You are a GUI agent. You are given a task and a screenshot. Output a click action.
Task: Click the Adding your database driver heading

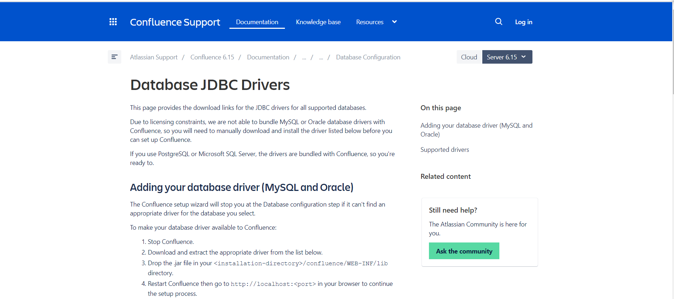click(x=242, y=187)
